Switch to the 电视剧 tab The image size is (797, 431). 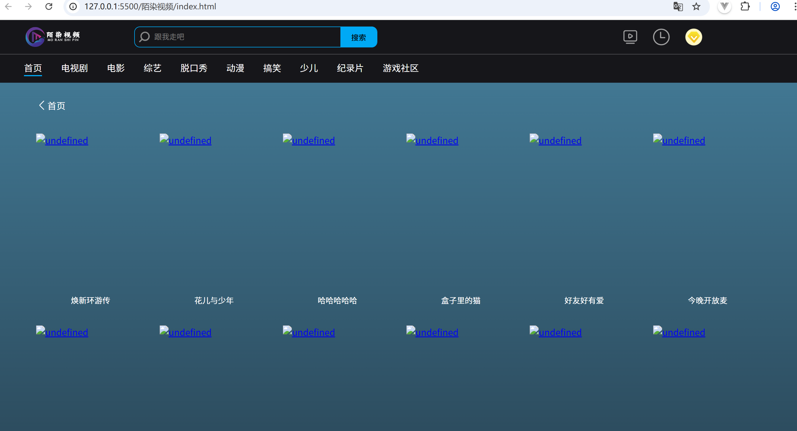74,68
